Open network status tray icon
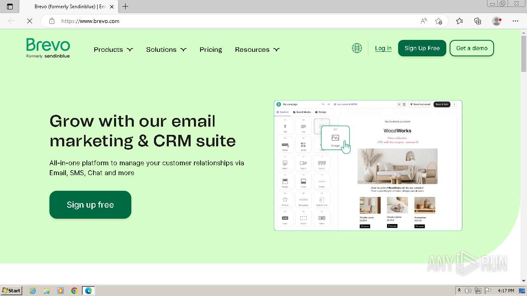The image size is (527, 296). 478,291
